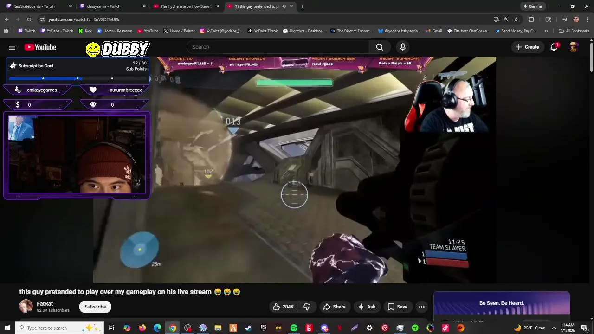Close the classyzanna Twitch tab
594x334 pixels.
tap(144, 6)
